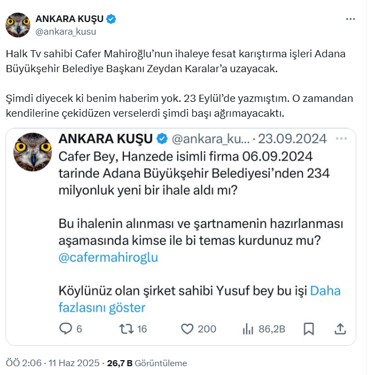The width and height of the screenshot is (369, 375).
Task: Click the 26,7 B Görüntüleme view count
Action: tap(147, 363)
